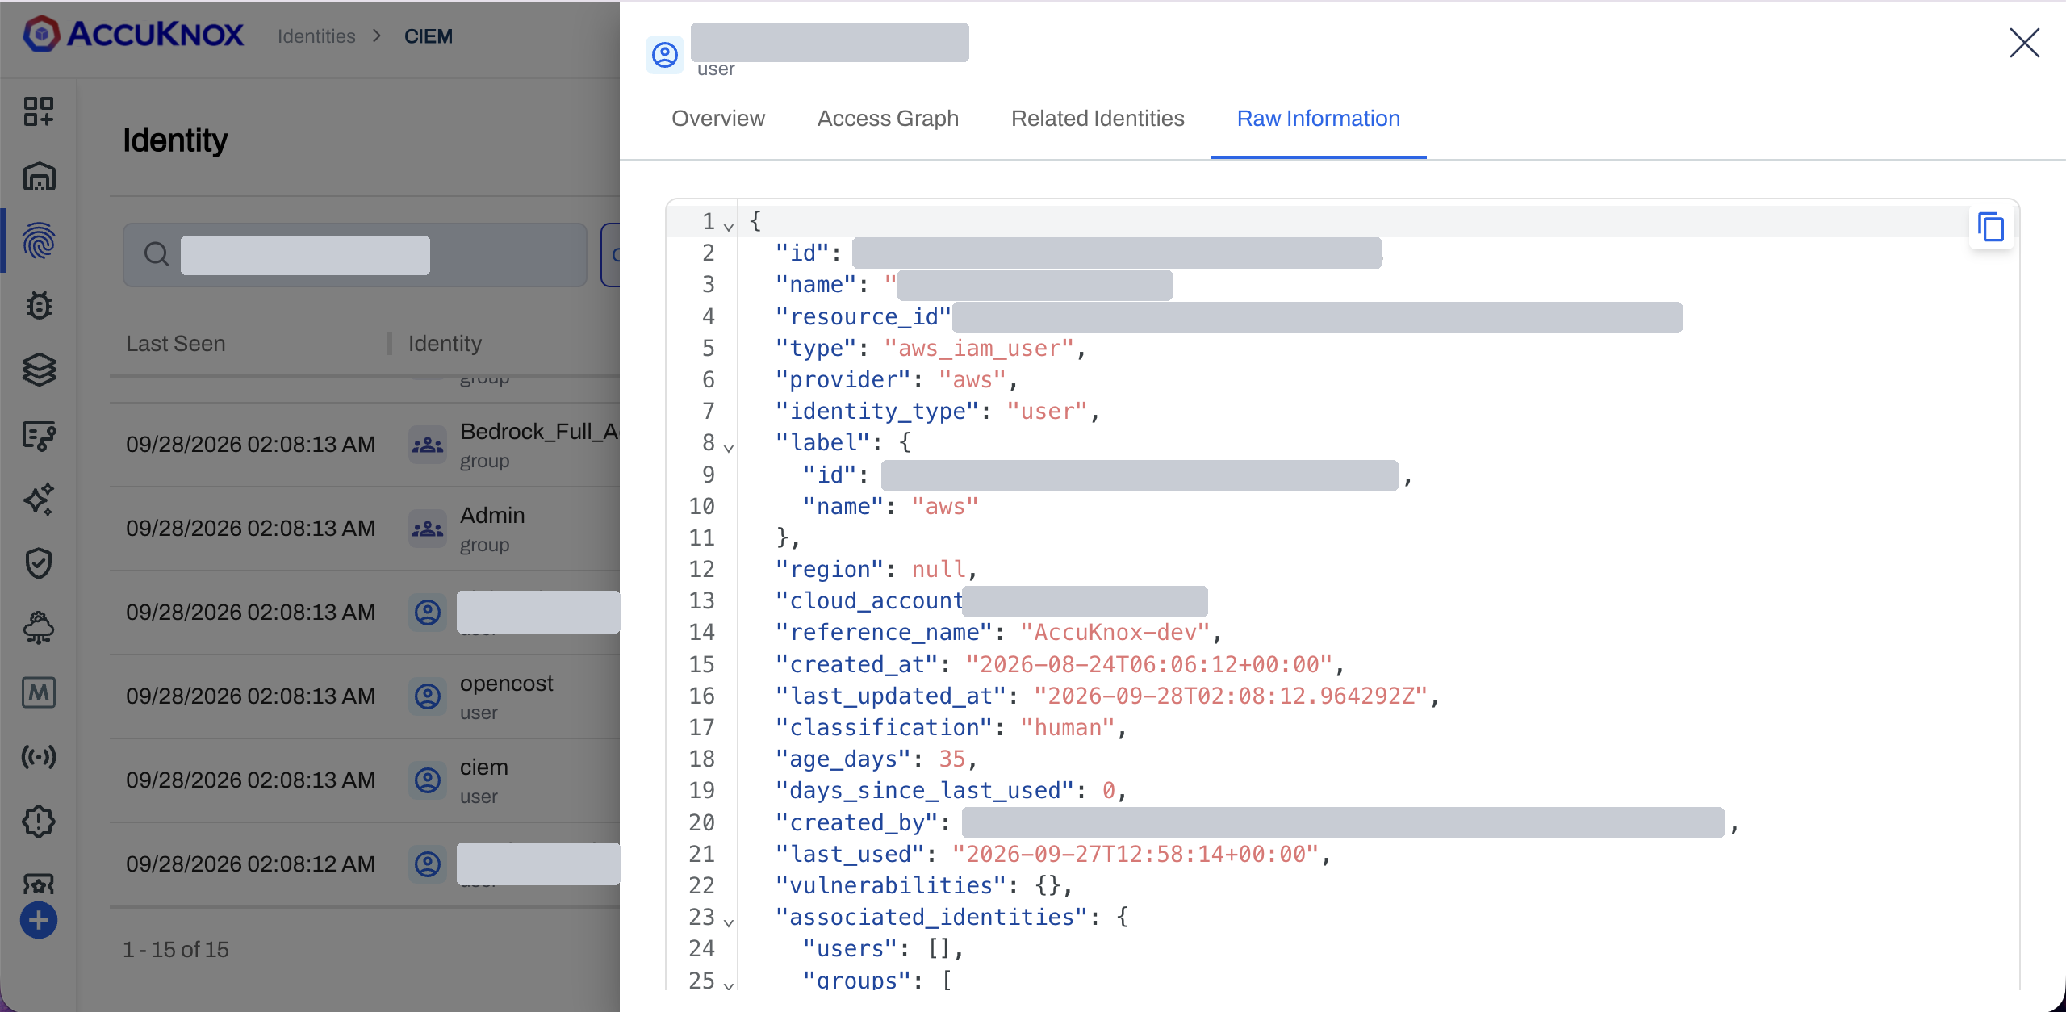The image size is (2066, 1012).
Task: Close the user details panel
Action: tap(2024, 43)
